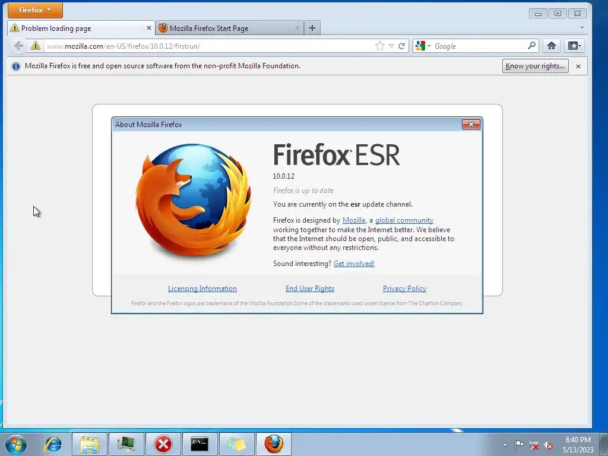Screen dimensions: 608x456
Task: Open the global community link
Action: 404,220
